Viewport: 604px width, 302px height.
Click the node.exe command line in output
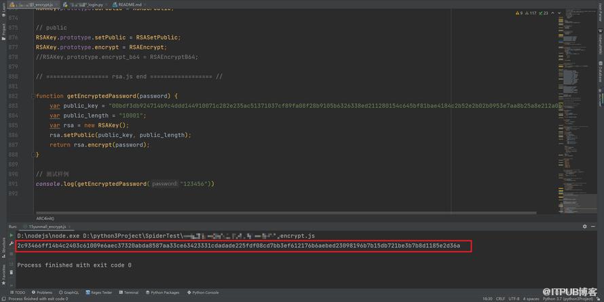tap(166, 235)
